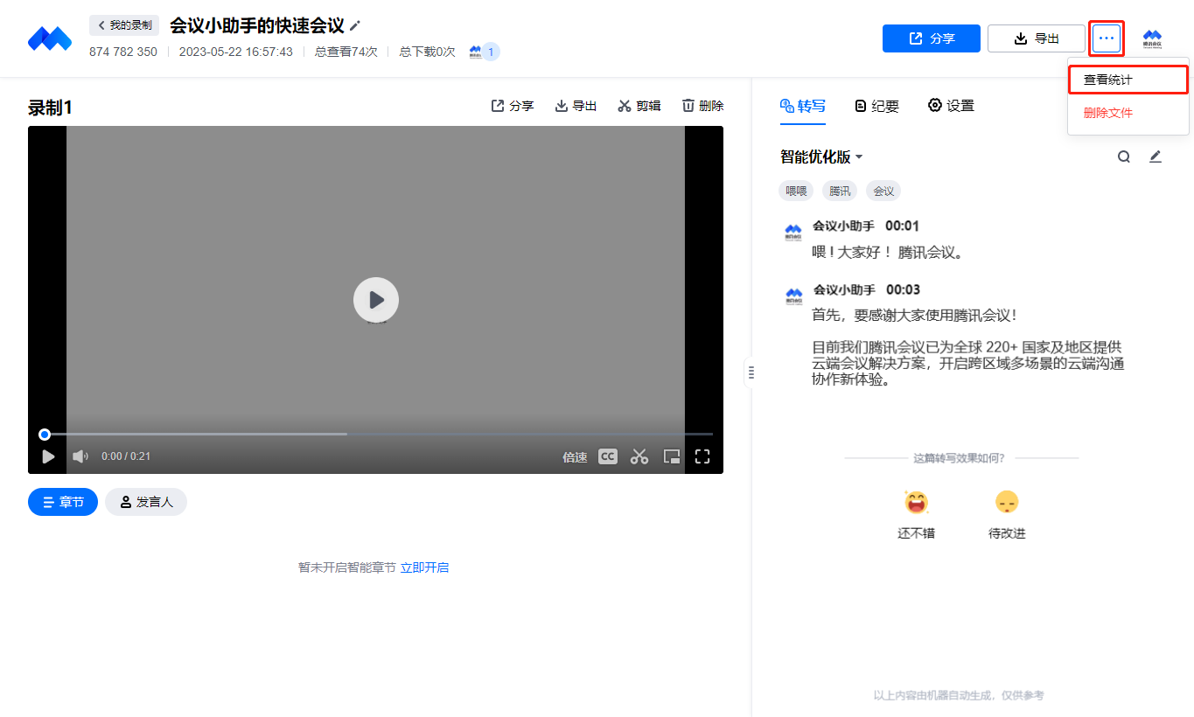Edit the meeting title with pencil icon

[x=355, y=25]
